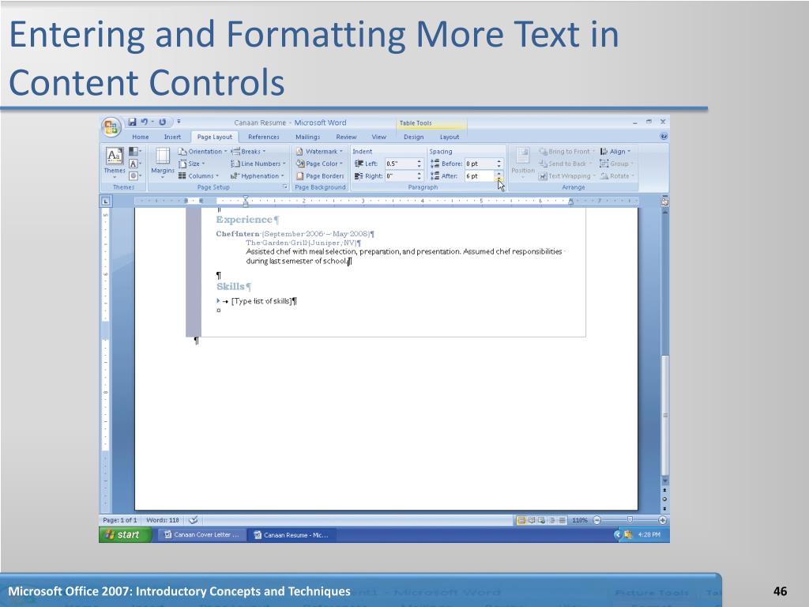Open Table Tools Layout tab
The image size is (809, 607).
coord(449,137)
